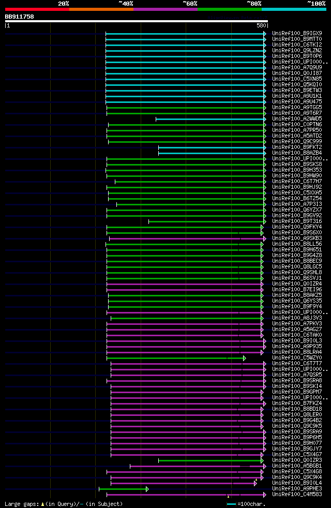Click the green alignment bar for UniRef100_C5WZY0
This screenshot has height=508, width=331.
tap(176, 358)
